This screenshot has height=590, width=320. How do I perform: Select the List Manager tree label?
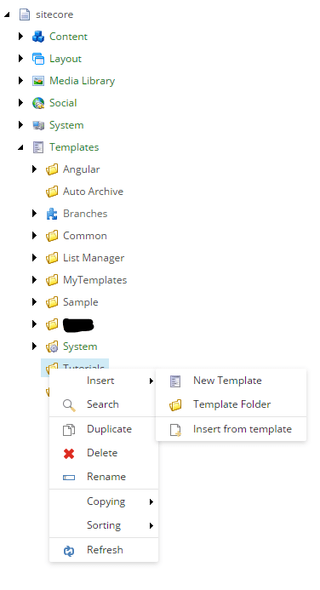coord(94,258)
